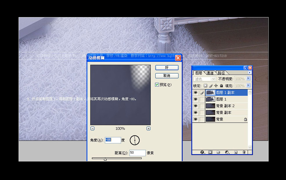286x180 pixels.
Task: Switch to the 通道 tab
Action: tap(210, 73)
